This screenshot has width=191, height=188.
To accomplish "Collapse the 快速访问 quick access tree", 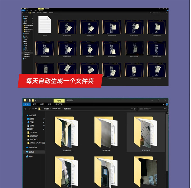I will [25, 115].
